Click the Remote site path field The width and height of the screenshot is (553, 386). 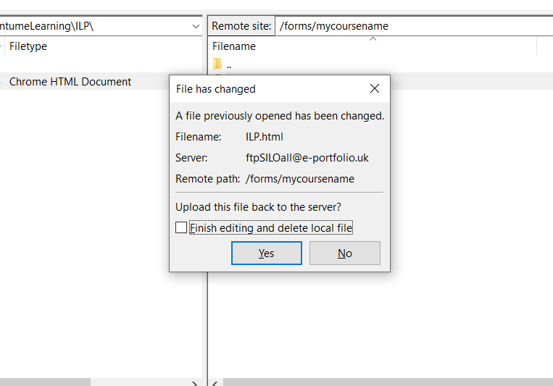[x=414, y=26]
